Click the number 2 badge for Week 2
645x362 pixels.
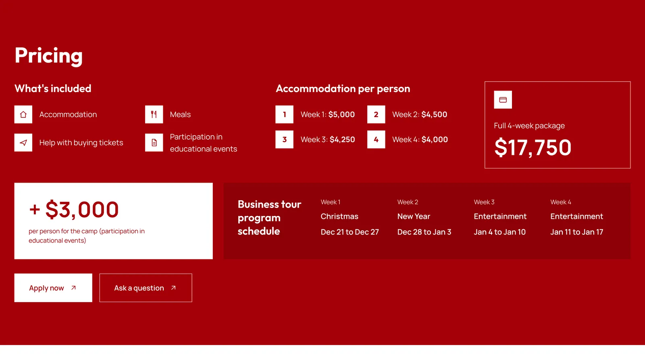[376, 115]
